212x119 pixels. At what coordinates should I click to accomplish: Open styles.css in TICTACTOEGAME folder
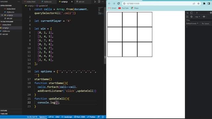6,31
